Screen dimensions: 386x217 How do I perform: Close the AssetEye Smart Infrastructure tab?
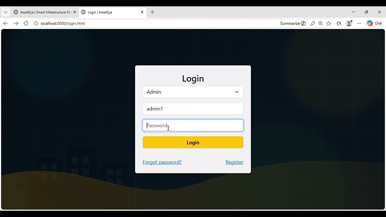tap(74, 12)
